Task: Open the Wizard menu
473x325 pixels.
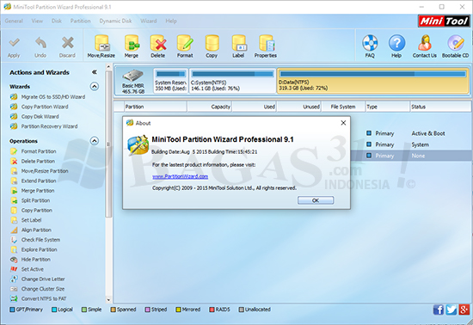Action: pyautogui.click(x=149, y=21)
